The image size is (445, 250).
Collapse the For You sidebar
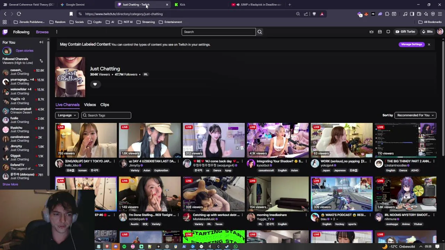point(41,42)
